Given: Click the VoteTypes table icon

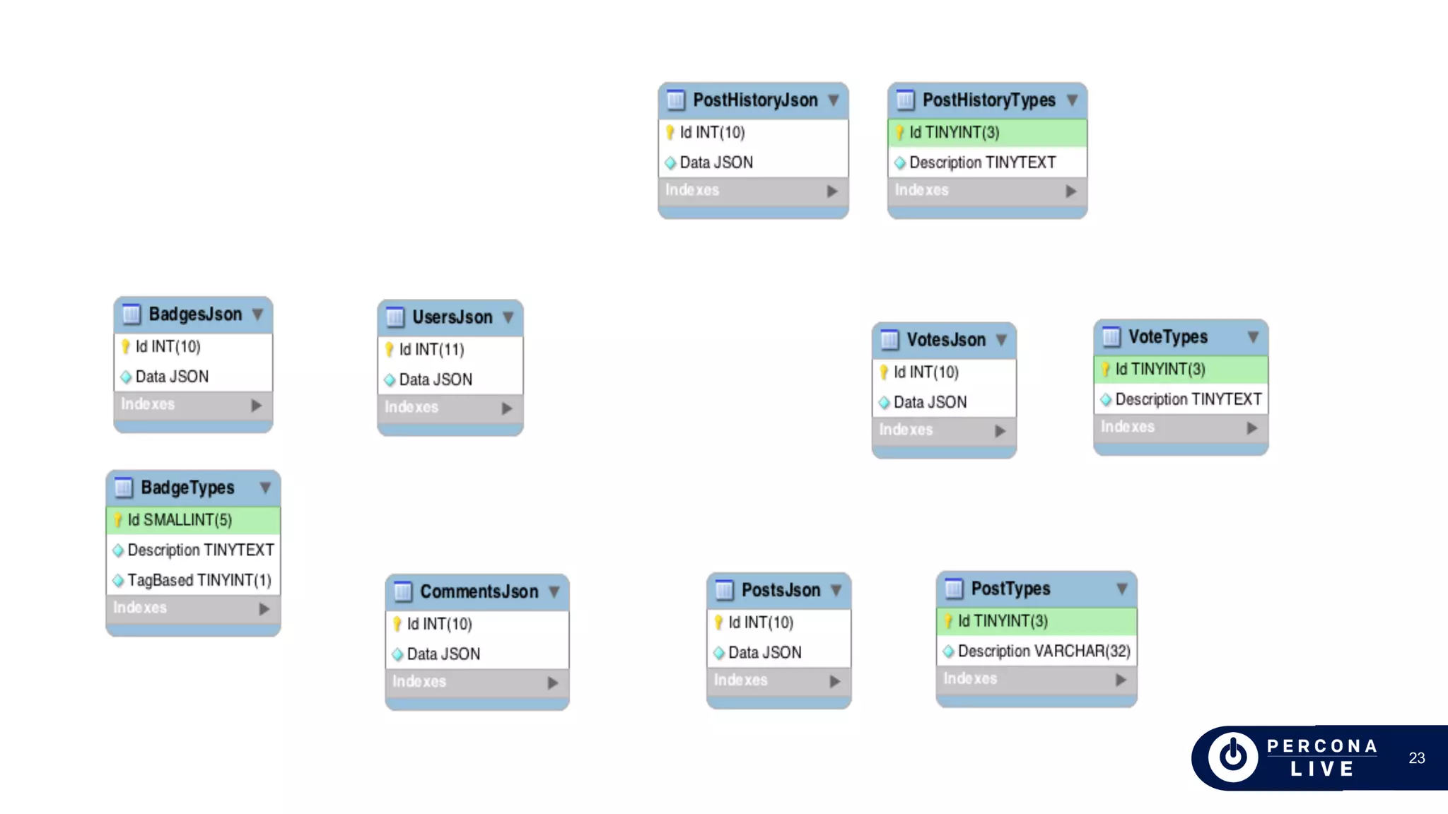Looking at the screenshot, I should [x=1111, y=337].
